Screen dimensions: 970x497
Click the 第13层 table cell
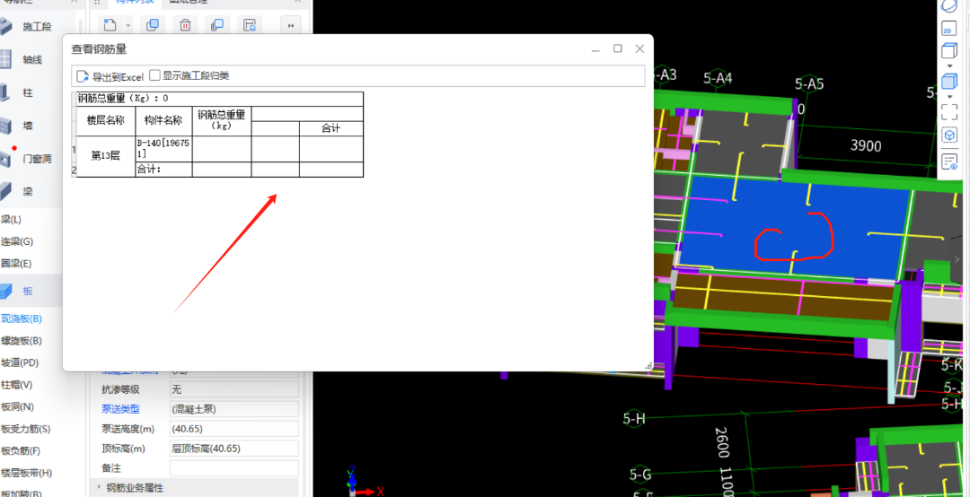pyautogui.click(x=106, y=156)
